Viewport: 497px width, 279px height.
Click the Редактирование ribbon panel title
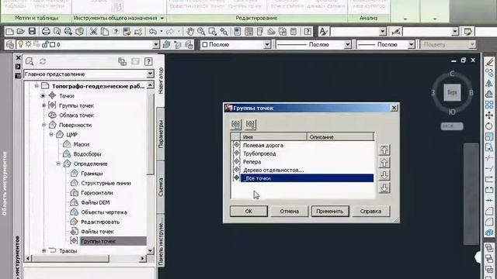[x=256, y=18]
